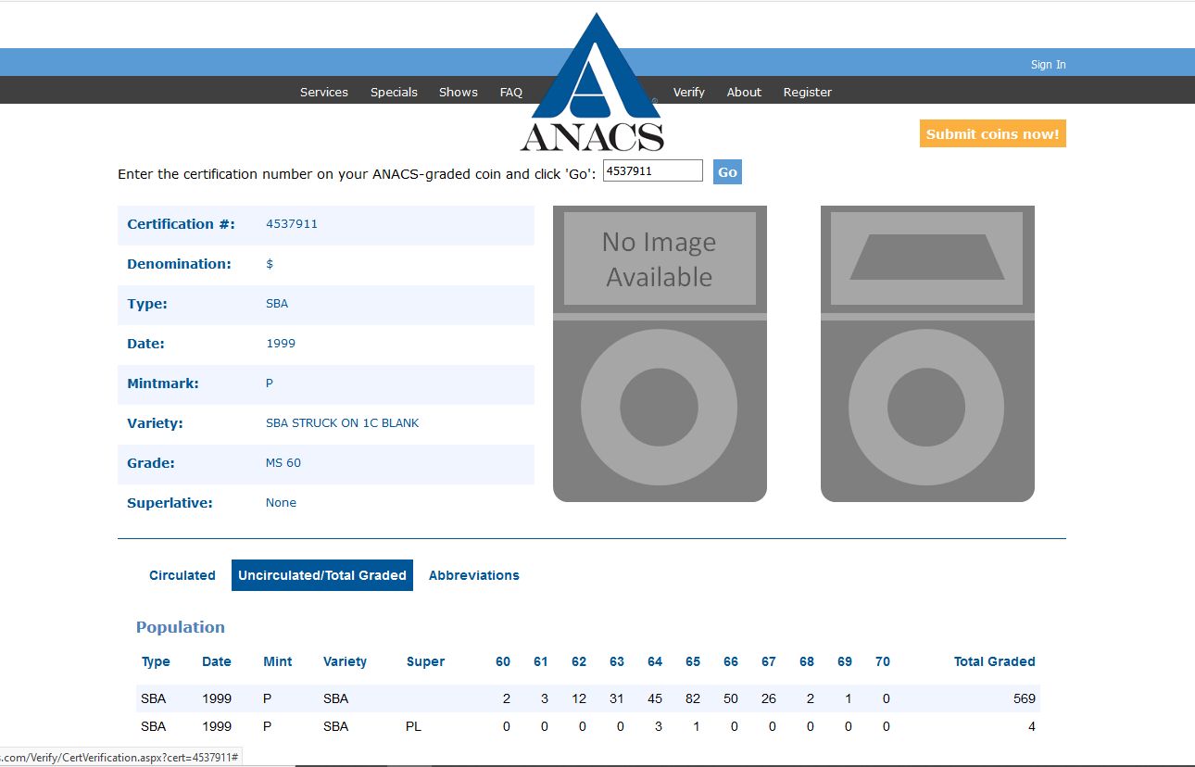
Task: Click the Superlative value None
Action: pos(282,502)
